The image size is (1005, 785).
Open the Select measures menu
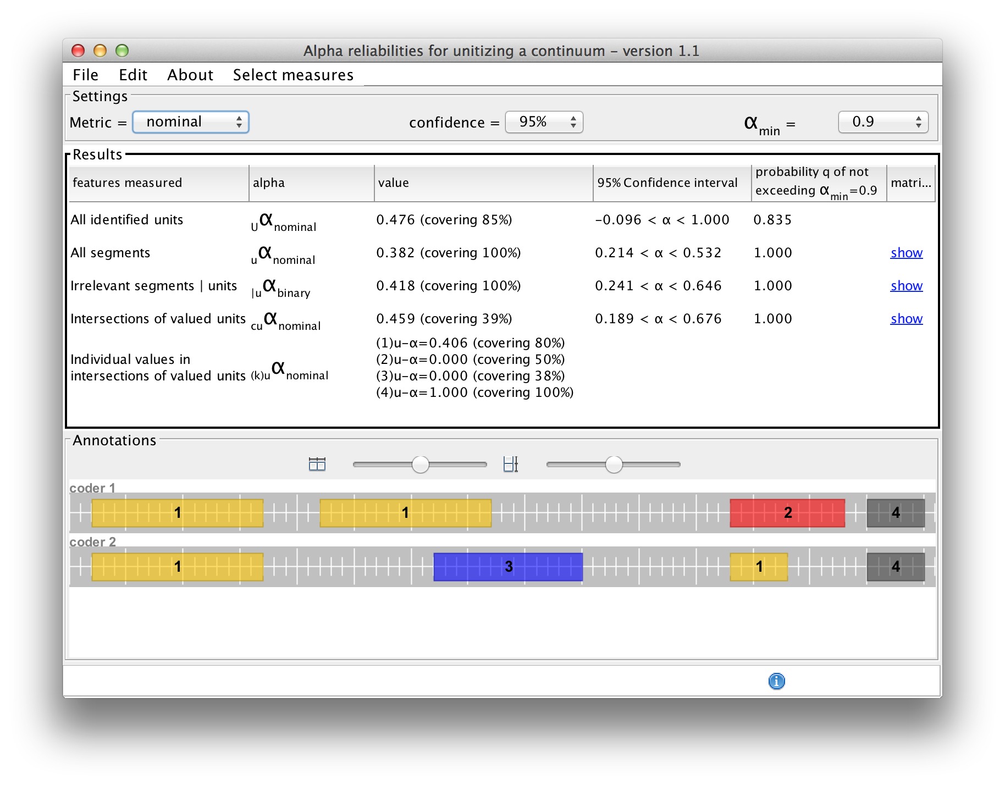coord(293,75)
